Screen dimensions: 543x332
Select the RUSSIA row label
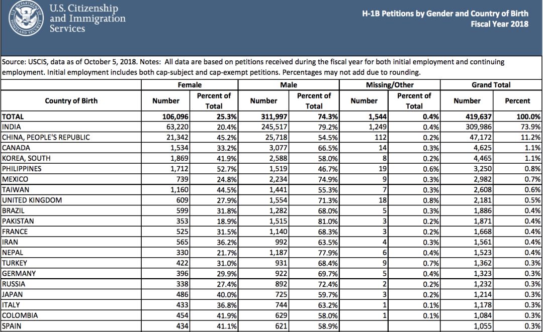tap(14, 284)
